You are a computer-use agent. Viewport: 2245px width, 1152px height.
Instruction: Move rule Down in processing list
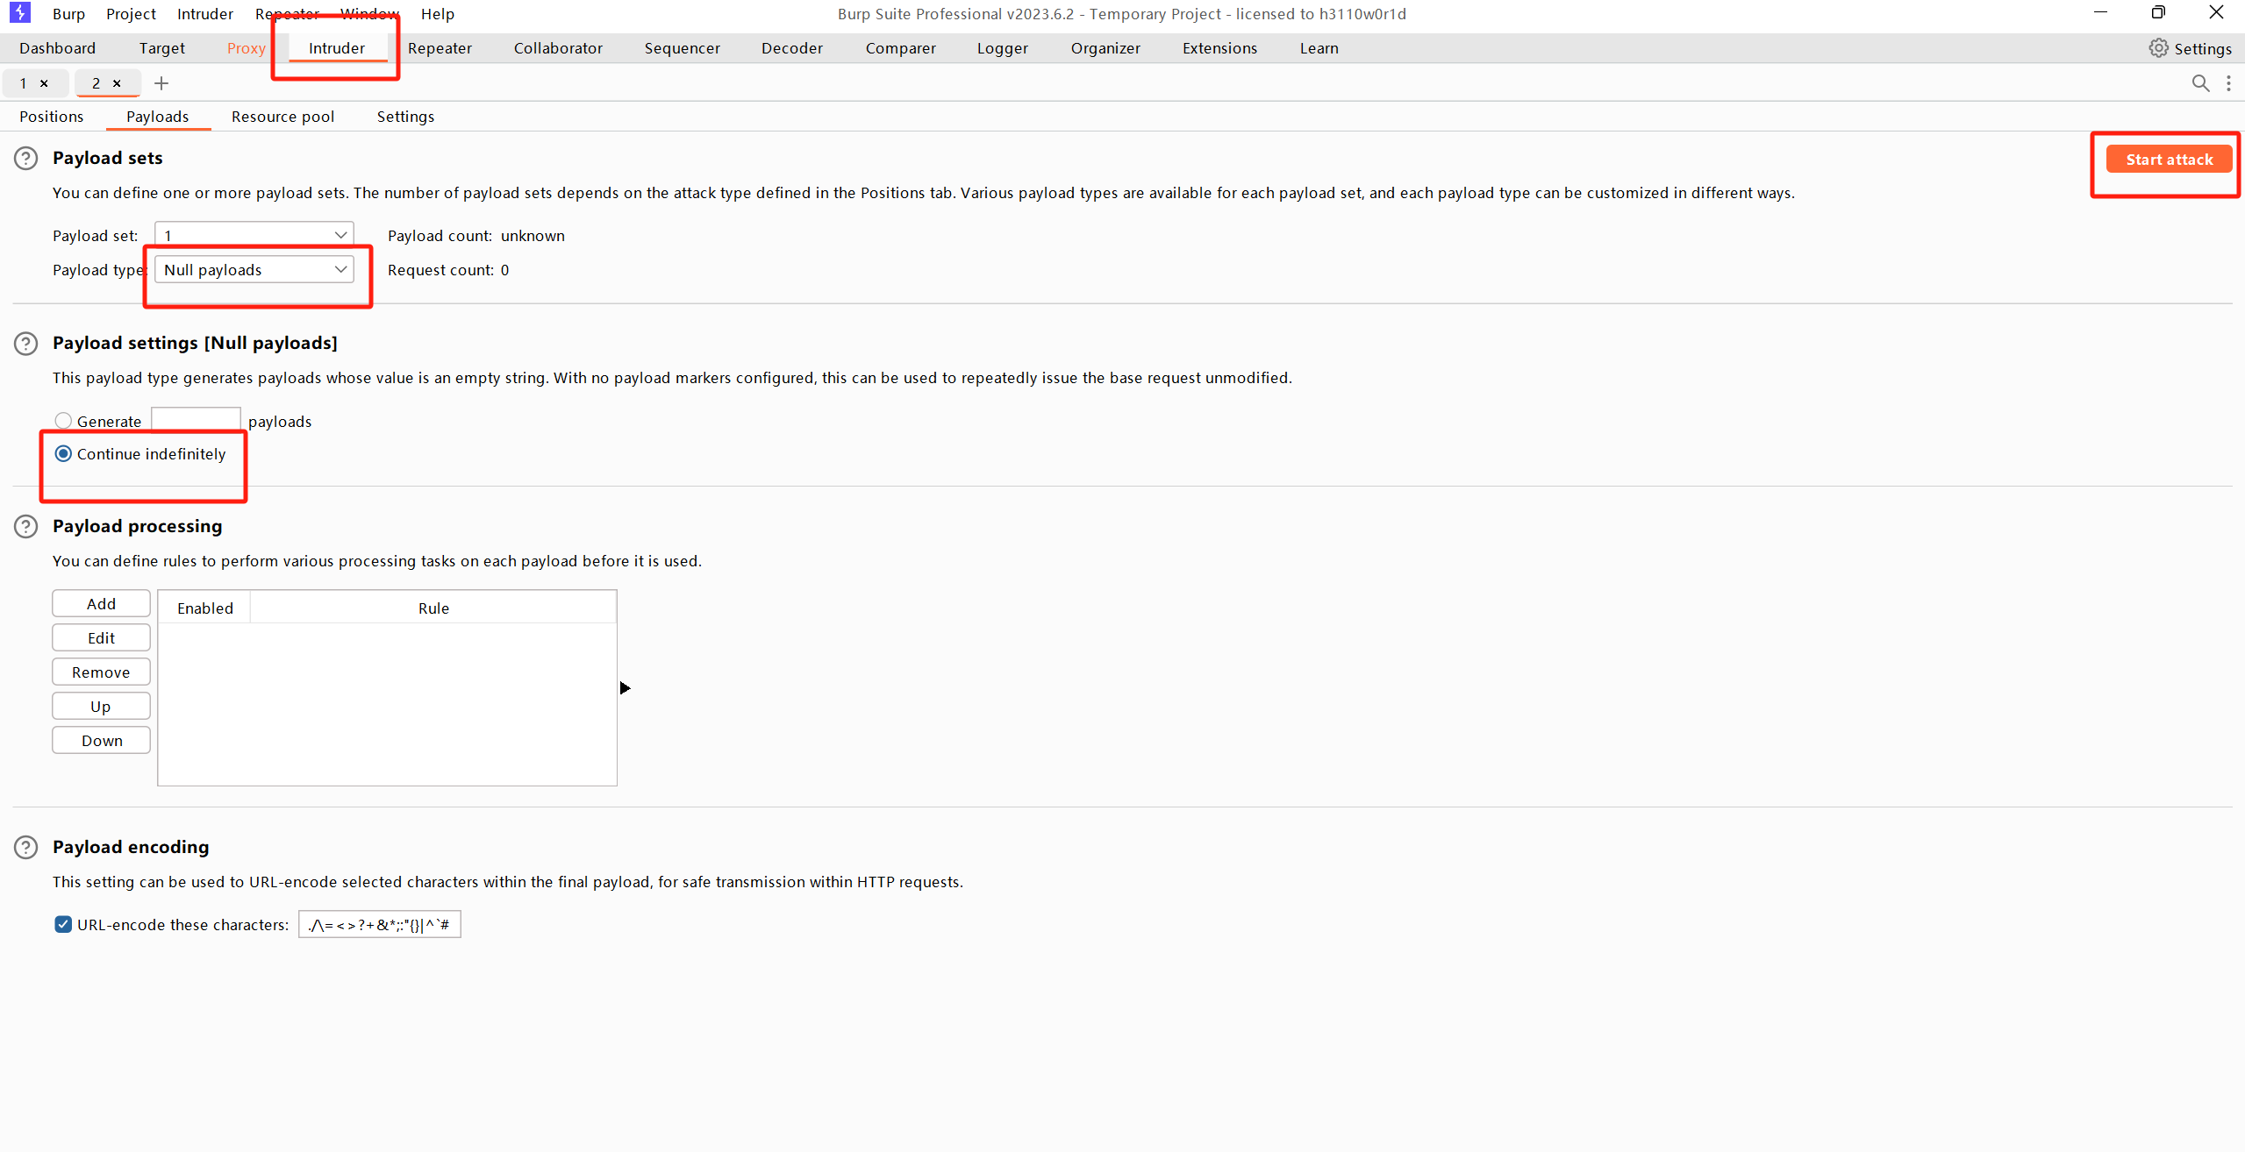pyautogui.click(x=101, y=741)
